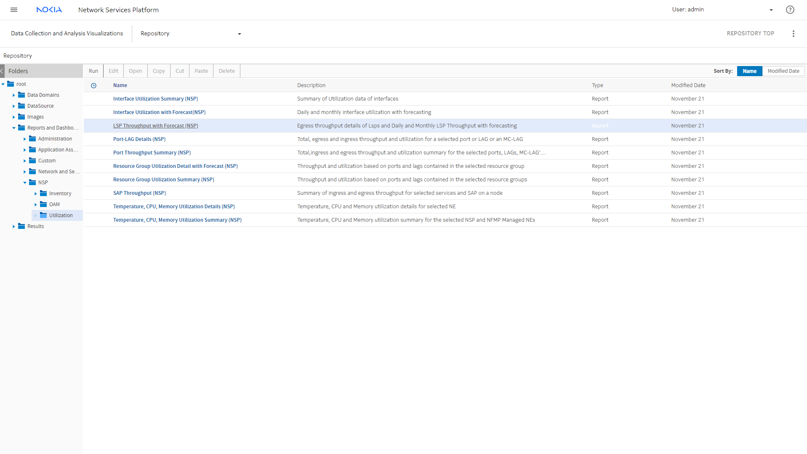Open the admin user dropdown arrow

771,10
